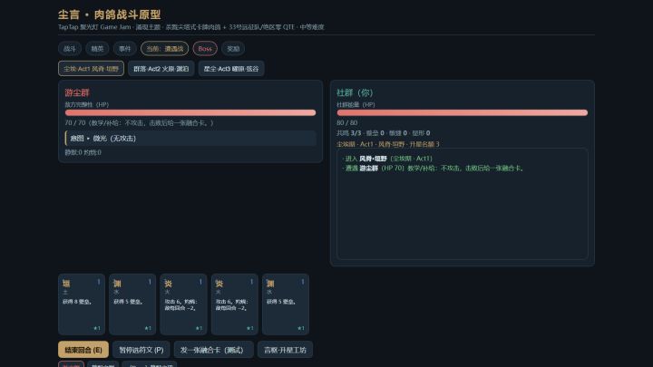The image size is (653, 367).
Task: Start the Boss encounter
Action: [205, 49]
